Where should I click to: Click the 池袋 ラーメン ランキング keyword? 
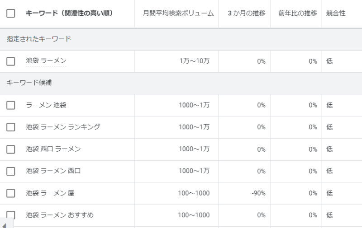pyautogui.click(x=63, y=127)
